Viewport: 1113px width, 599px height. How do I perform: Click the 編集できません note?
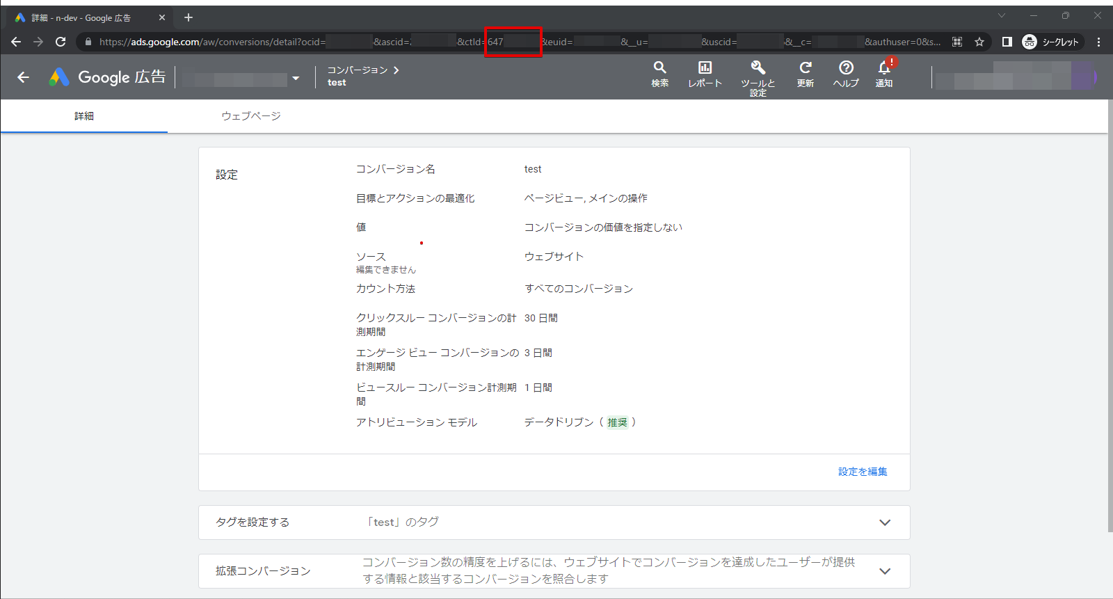coord(386,270)
